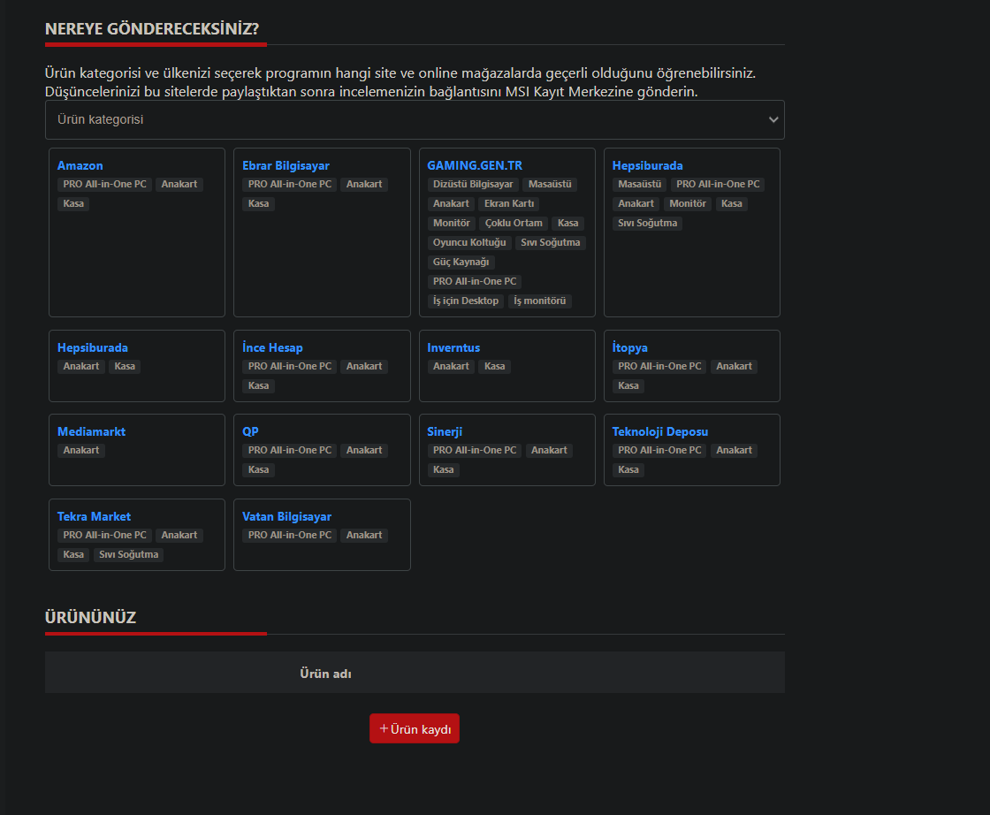Click Anakart tag in Vatan Bilgisayar card
The width and height of the screenshot is (990, 815).
(364, 536)
